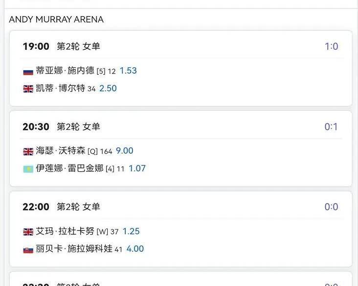Select the 1.53 odds value
Viewport: 358px width, 286px height.
[128, 71]
